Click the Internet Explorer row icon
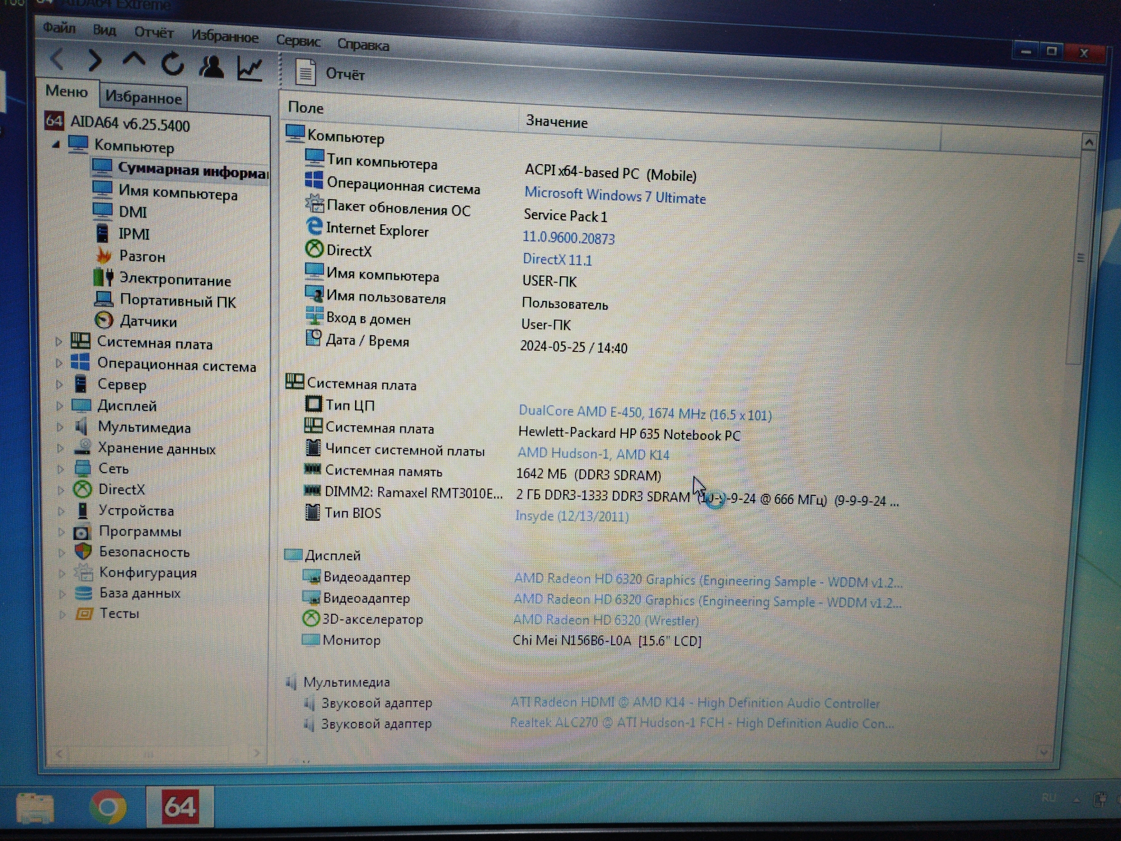Screen dimensions: 1121x841 [x=314, y=227]
